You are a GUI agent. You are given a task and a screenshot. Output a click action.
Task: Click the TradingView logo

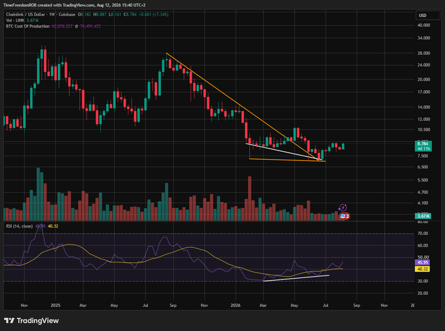click(31, 321)
